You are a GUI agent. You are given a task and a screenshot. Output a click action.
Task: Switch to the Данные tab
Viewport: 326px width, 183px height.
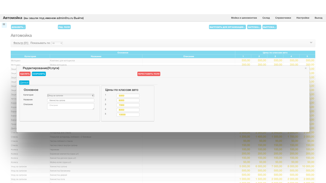click(x=24, y=83)
